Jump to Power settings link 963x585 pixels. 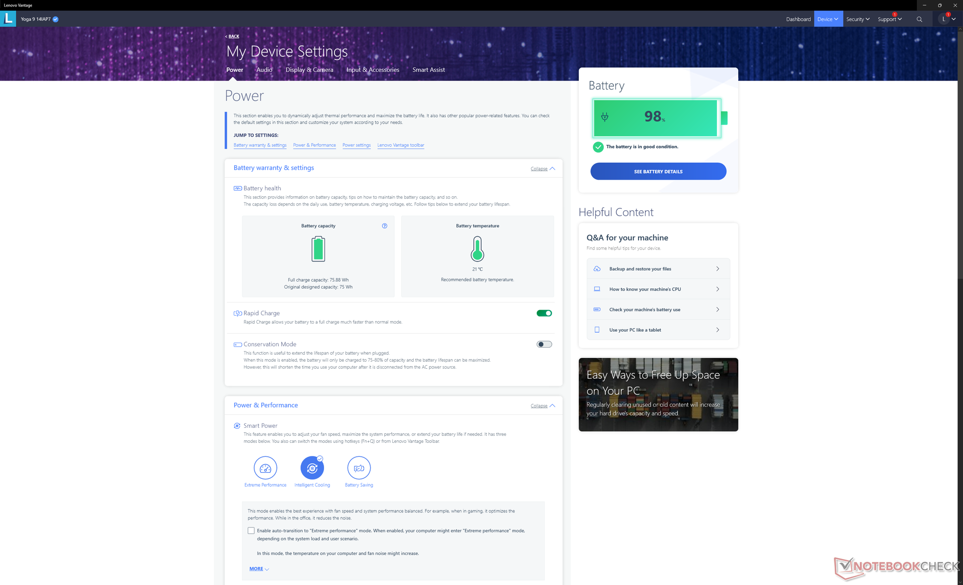357,145
